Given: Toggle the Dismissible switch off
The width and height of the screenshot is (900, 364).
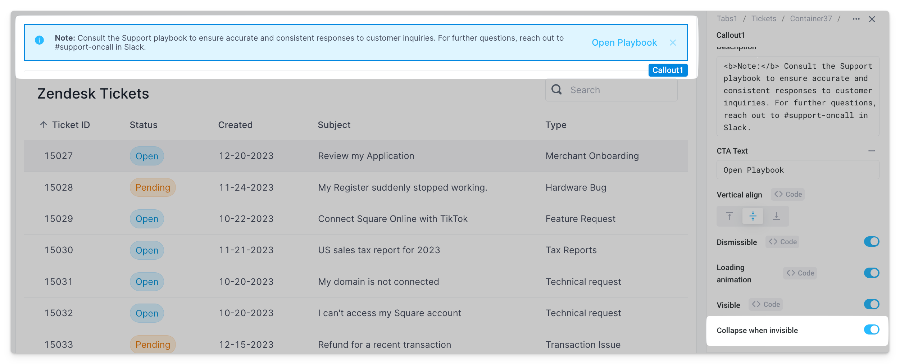Looking at the screenshot, I should [x=871, y=242].
